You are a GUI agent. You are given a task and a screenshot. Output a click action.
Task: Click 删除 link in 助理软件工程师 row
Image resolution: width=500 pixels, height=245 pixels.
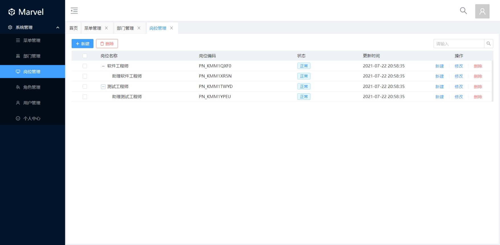coord(478,76)
